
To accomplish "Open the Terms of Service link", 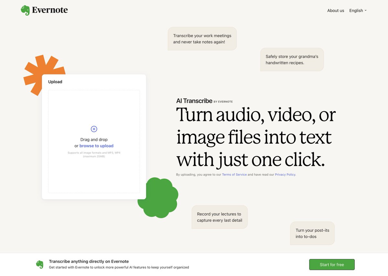I will point(234,175).
